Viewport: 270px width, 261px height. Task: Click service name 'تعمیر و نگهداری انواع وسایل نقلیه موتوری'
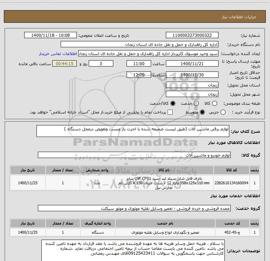click(165, 232)
